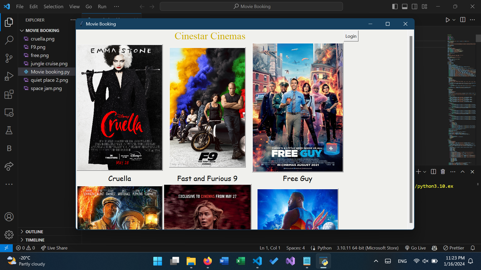Click the Login button

351,36
